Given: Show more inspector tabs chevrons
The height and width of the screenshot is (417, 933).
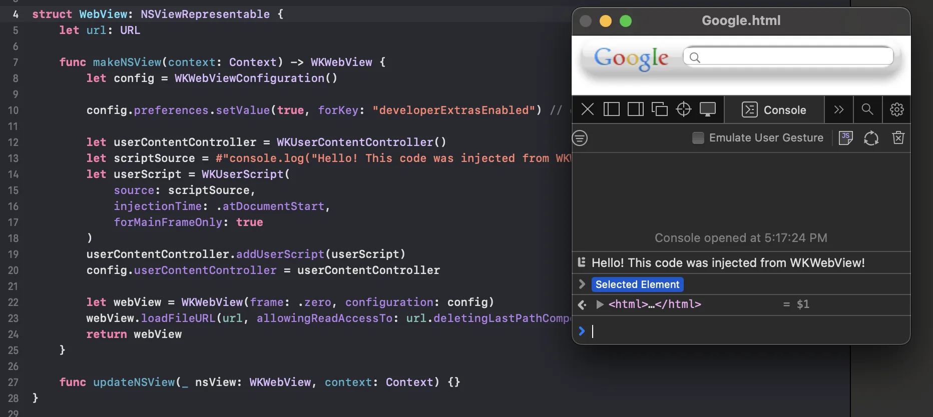Looking at the screenshot, I should coord(839,109).
